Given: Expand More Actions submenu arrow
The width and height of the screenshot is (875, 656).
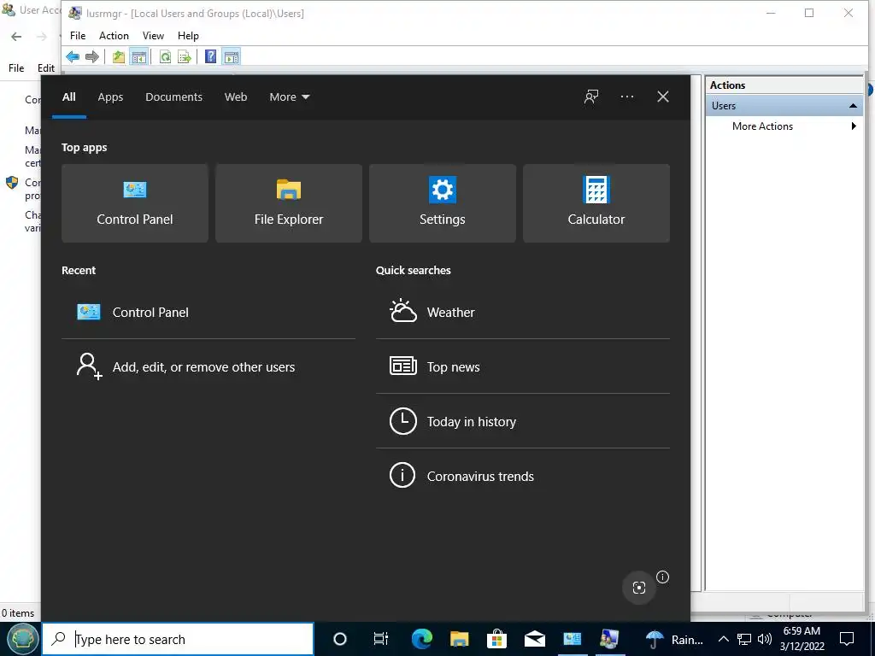Looking at the screenshot, I should (854, 126).
